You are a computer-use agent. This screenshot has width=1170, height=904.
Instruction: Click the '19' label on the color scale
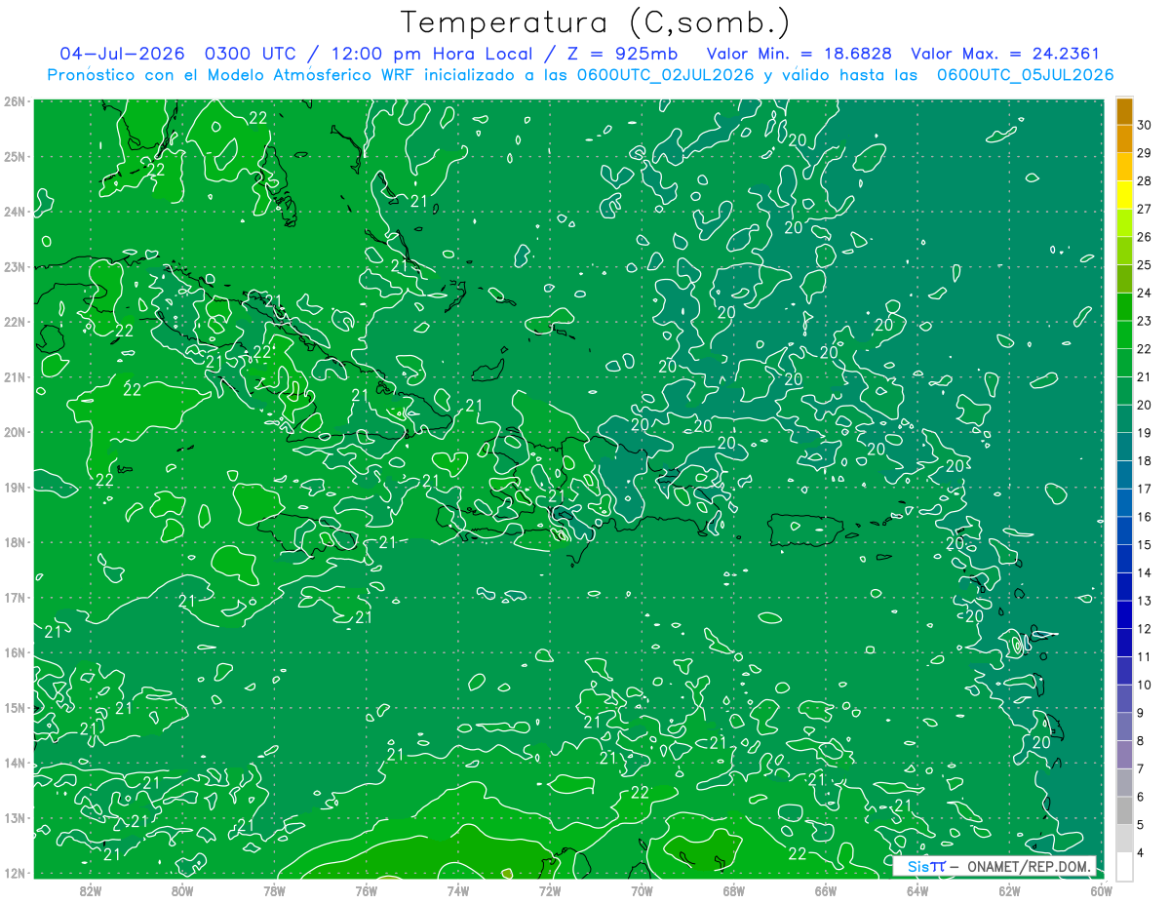click(x=1145, y=433)
